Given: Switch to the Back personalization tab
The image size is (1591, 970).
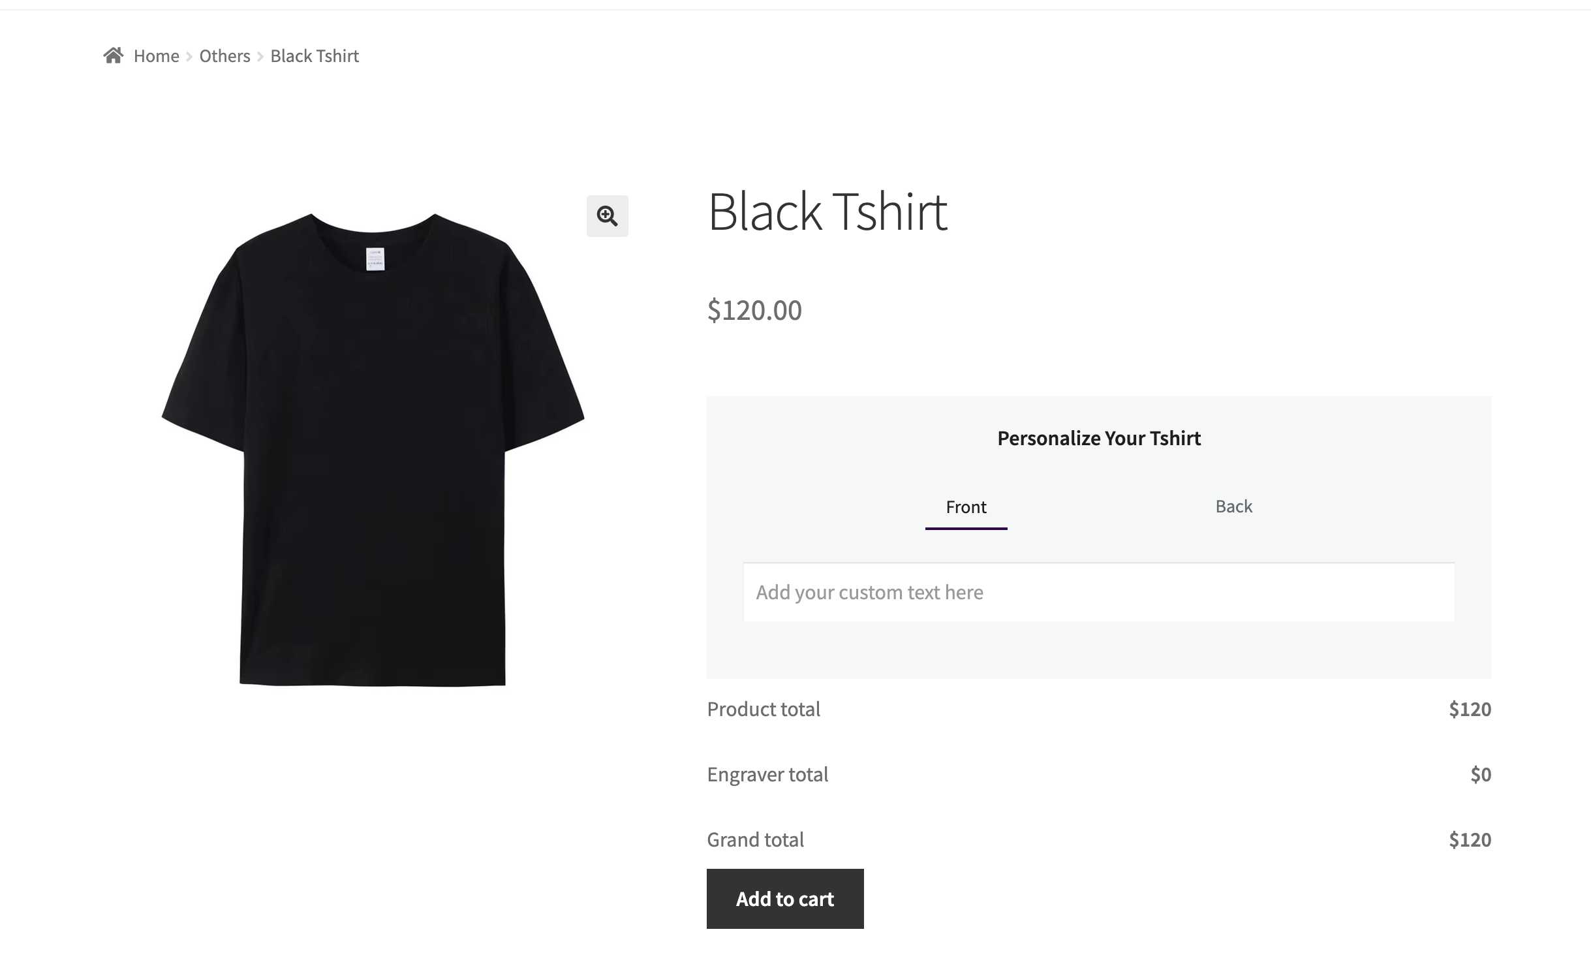Looking at the screenshot, I should coord(1233,507).
